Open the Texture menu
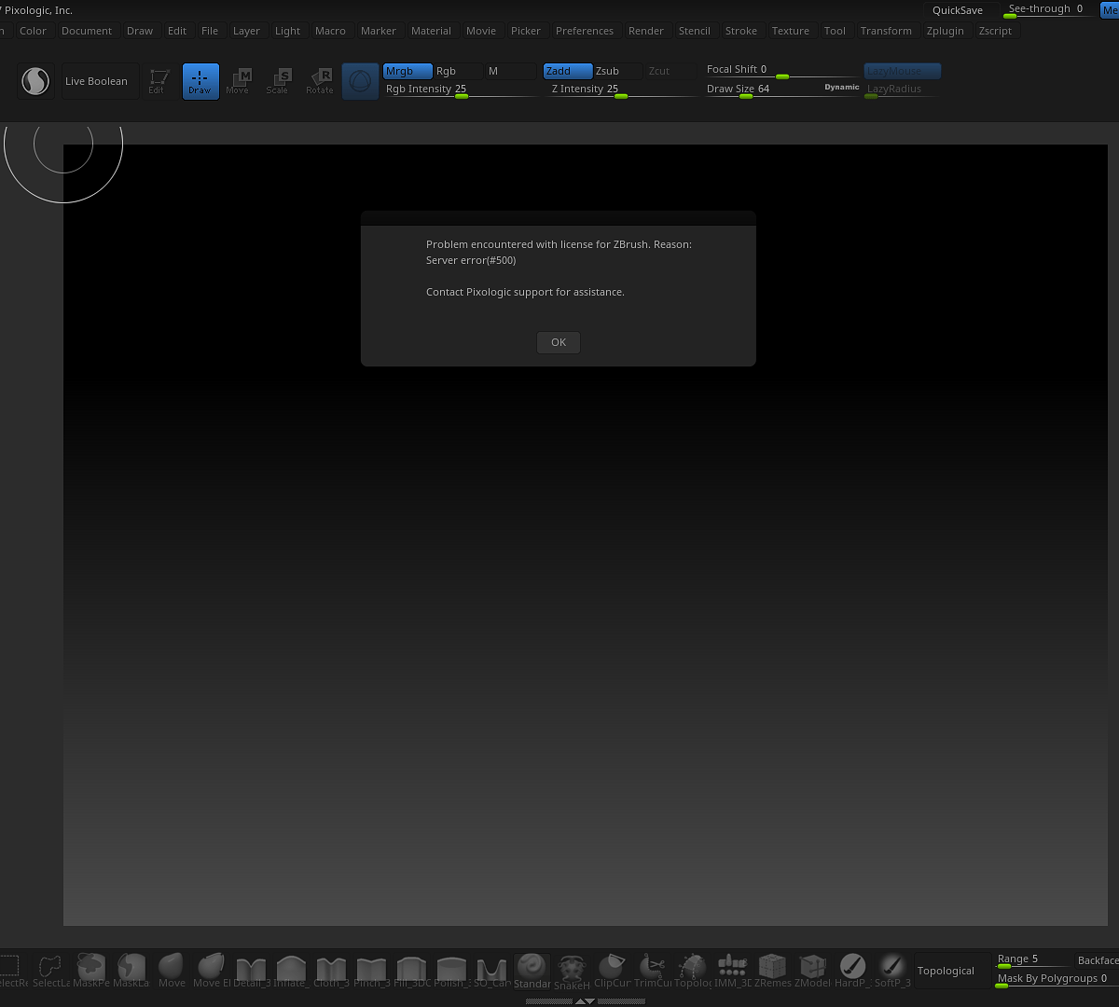This screenshot has height=1007, width=1119. click(x=791, y=31)
